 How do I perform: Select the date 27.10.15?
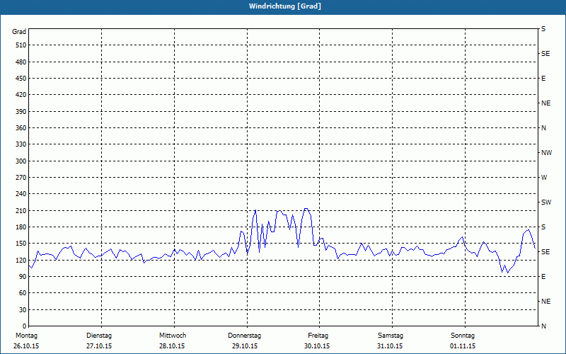click(x=99, y=346)
